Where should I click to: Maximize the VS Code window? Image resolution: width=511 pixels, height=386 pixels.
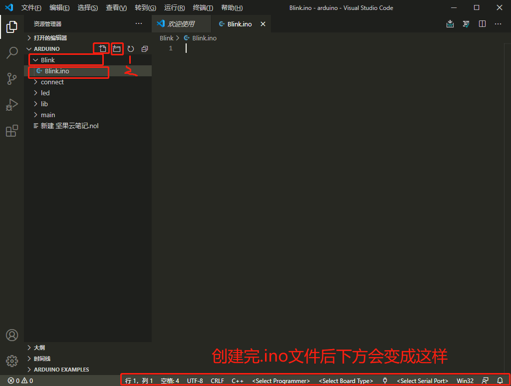pos(477,7)
